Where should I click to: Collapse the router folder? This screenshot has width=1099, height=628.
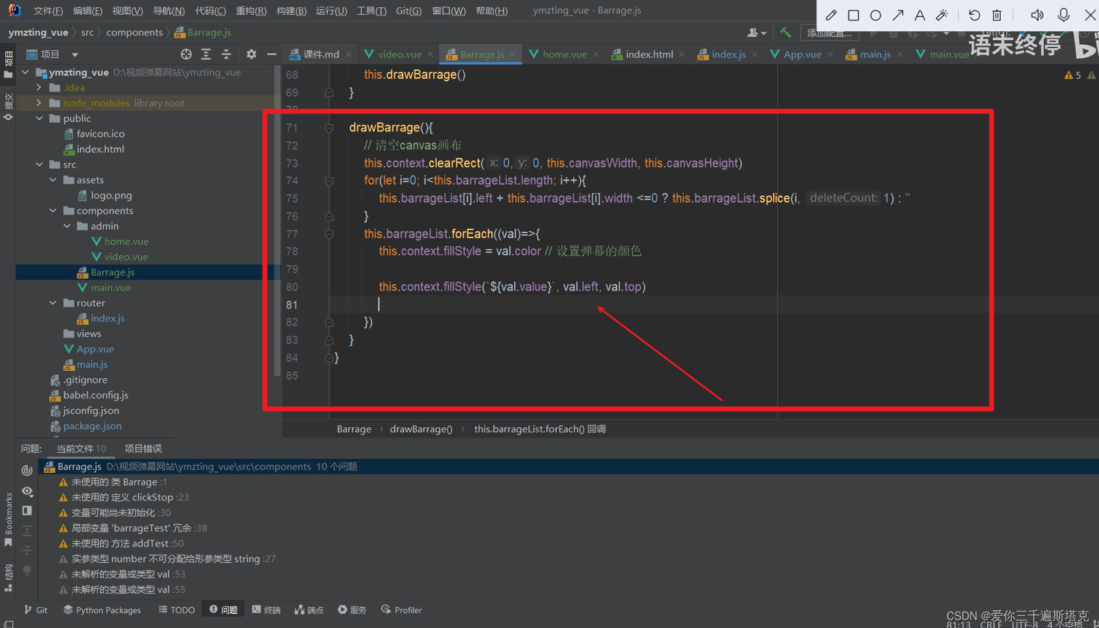coord(53,303)
